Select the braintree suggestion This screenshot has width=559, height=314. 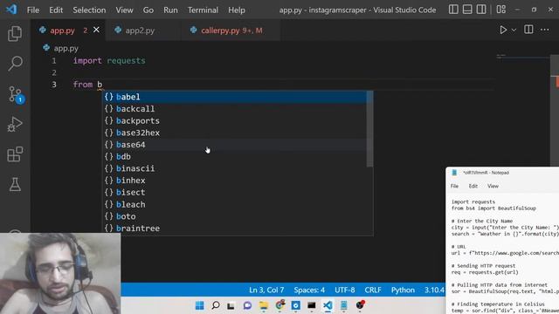pos(235,229)
